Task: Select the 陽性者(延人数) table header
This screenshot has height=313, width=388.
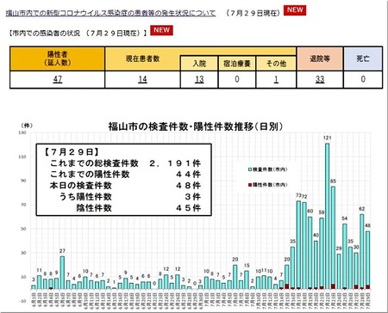Action: pyautogui.click(x=57, y=58)
